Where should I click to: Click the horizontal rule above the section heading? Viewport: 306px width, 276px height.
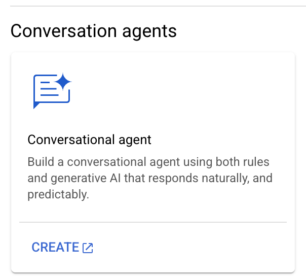coord(152,6)
